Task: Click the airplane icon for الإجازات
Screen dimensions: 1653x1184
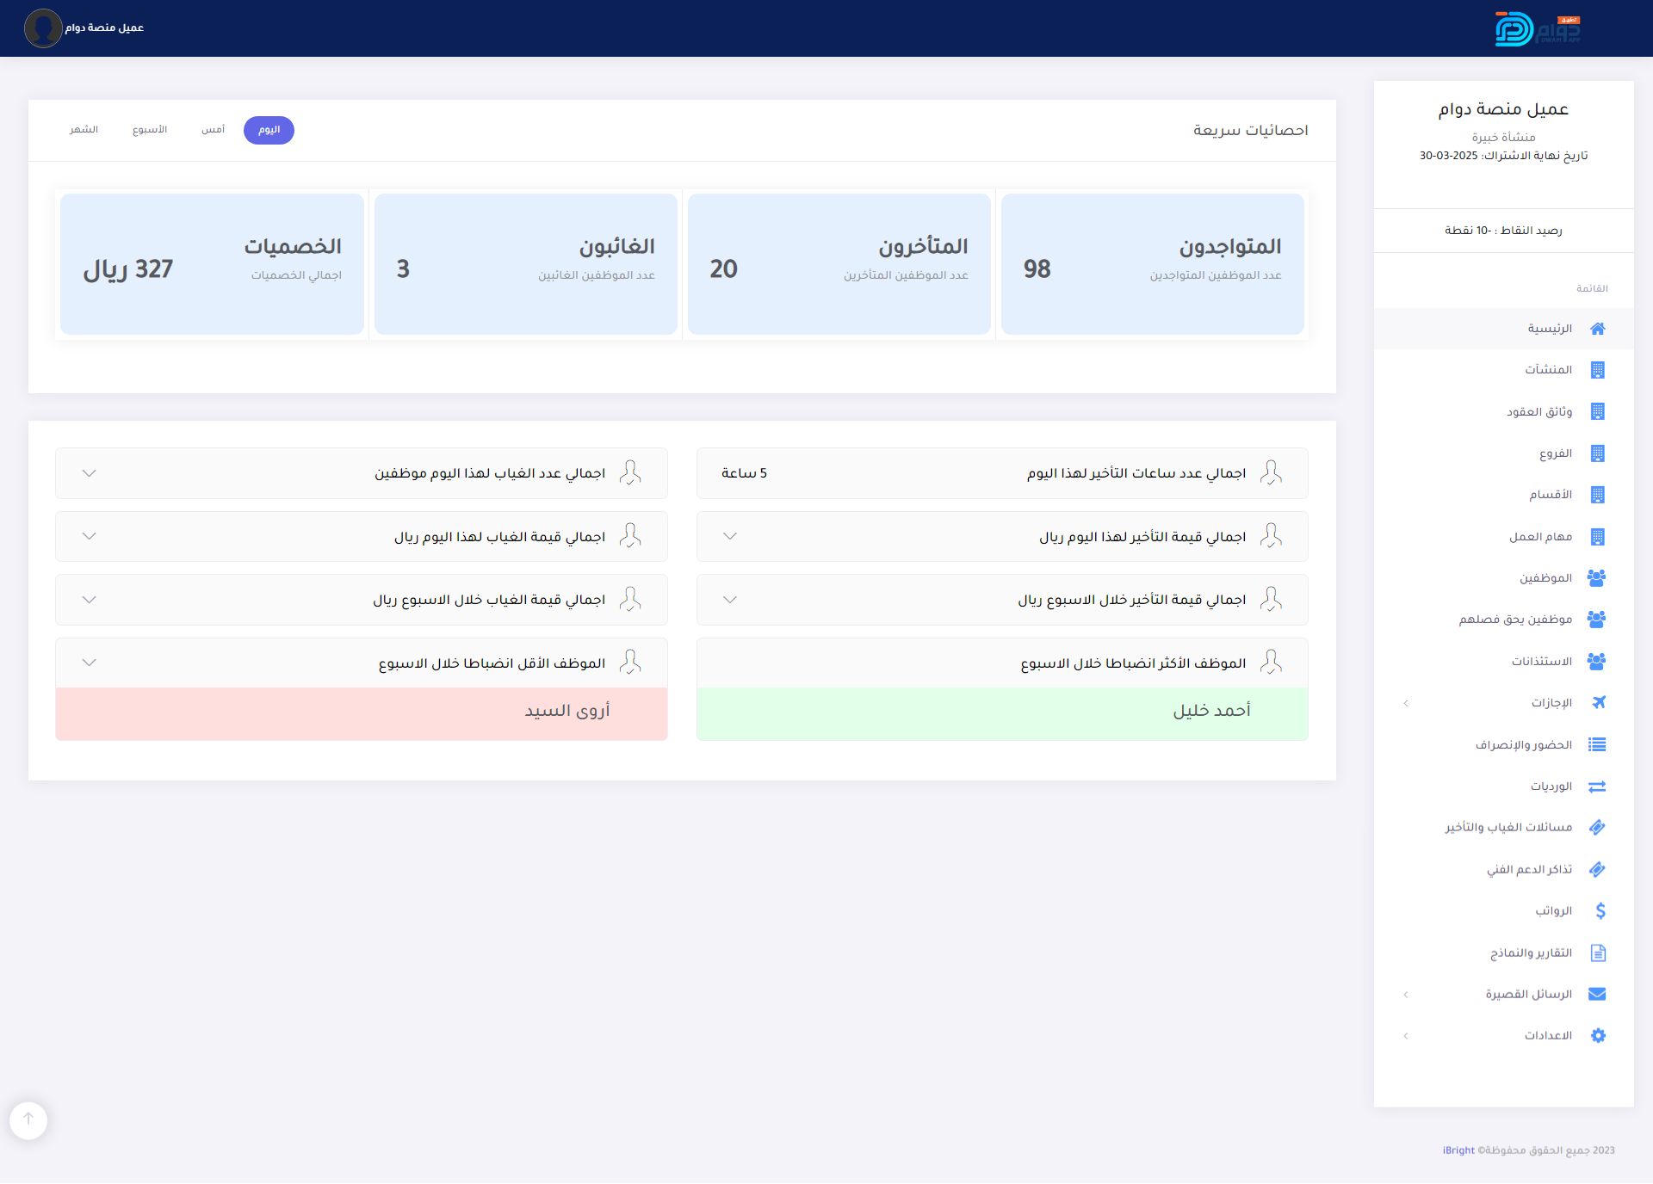Action: [x=1598, y=703]
